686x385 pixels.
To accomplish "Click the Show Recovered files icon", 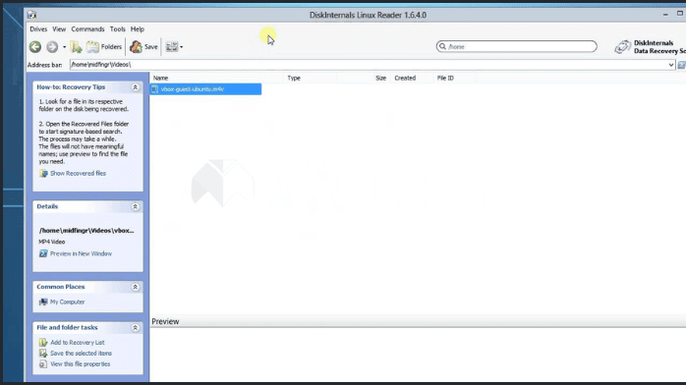I will coord(43,174).
